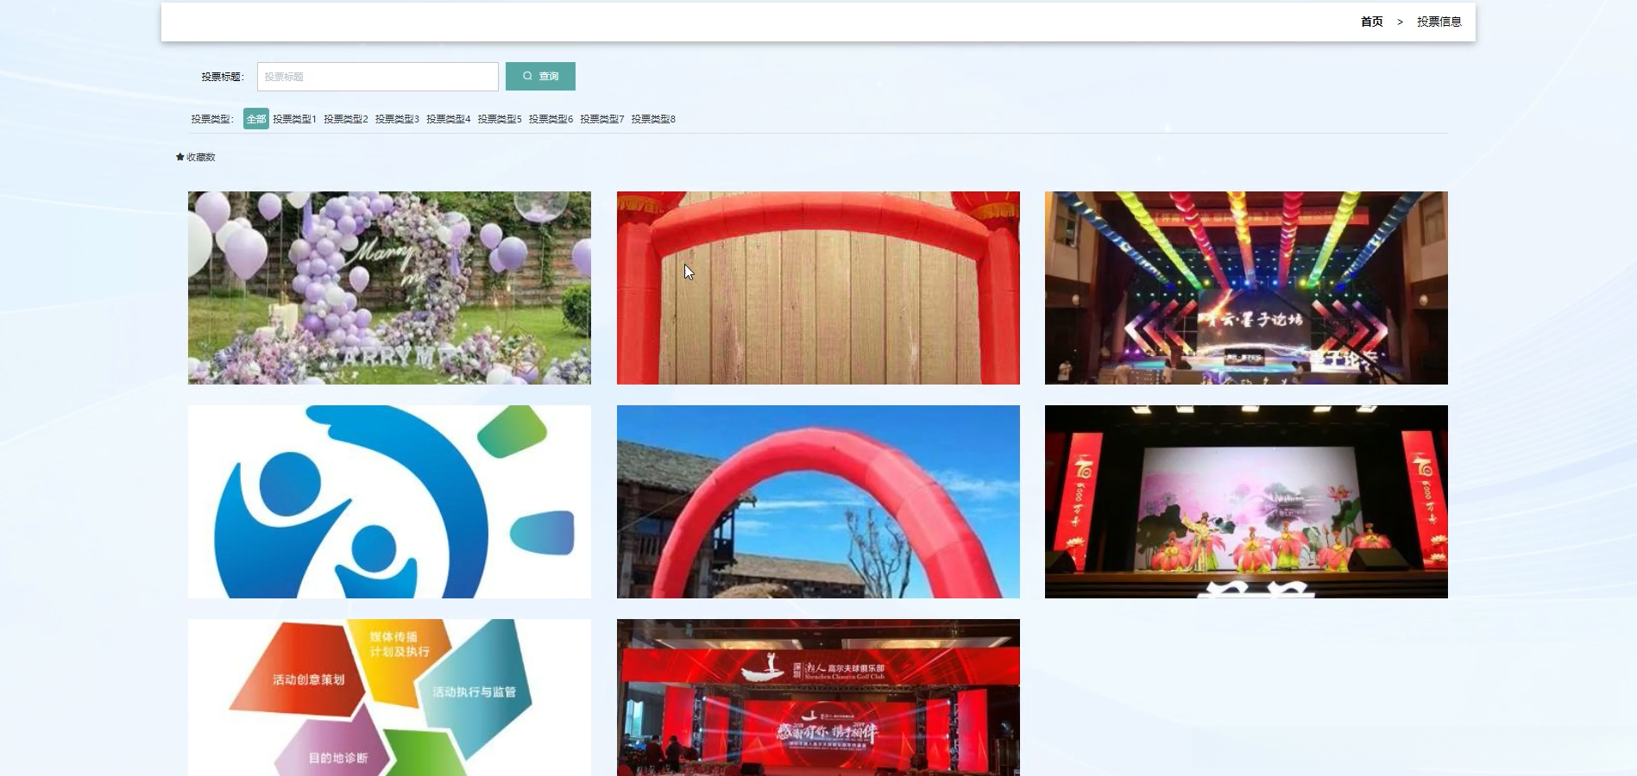The height and width of the screenshot is (776, 1637).
Task: Go to 首页 breadcrumb link
Action: [x=1372, y=22]
